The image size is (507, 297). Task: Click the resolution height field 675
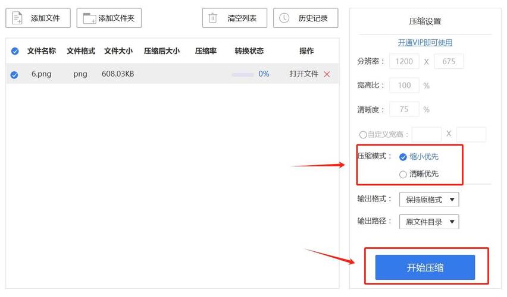point(449,61)
